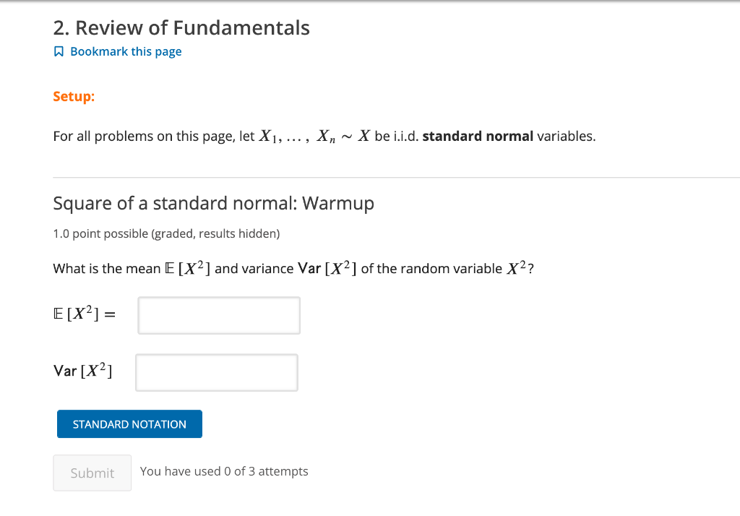
Task: Click the 'Bookmark this page' link text
Action: [126, 52]
